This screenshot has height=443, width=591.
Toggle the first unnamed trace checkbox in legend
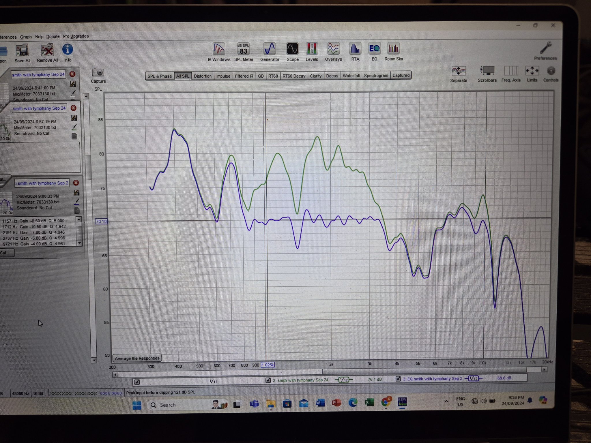click(x=137, y=382)
